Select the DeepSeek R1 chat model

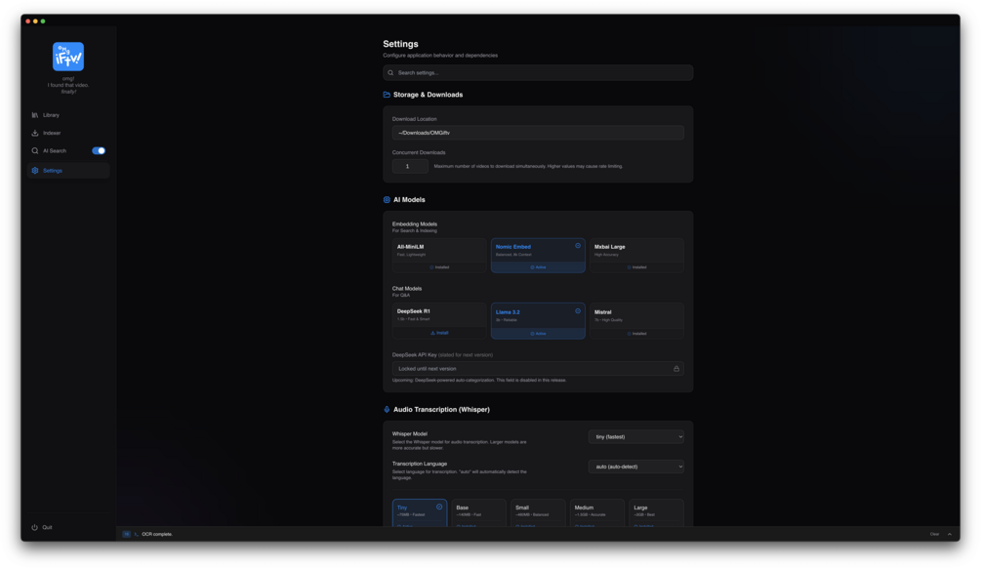[x=439, y=321]
